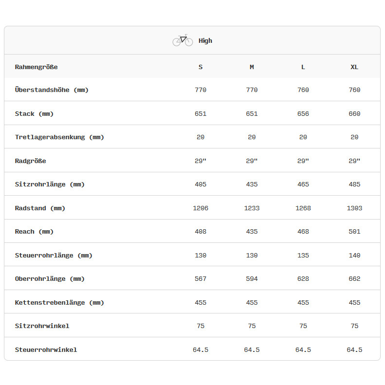Viewport: 385px width, 385px height.
Task: Select the S size column header
Action: pos(201,67)
